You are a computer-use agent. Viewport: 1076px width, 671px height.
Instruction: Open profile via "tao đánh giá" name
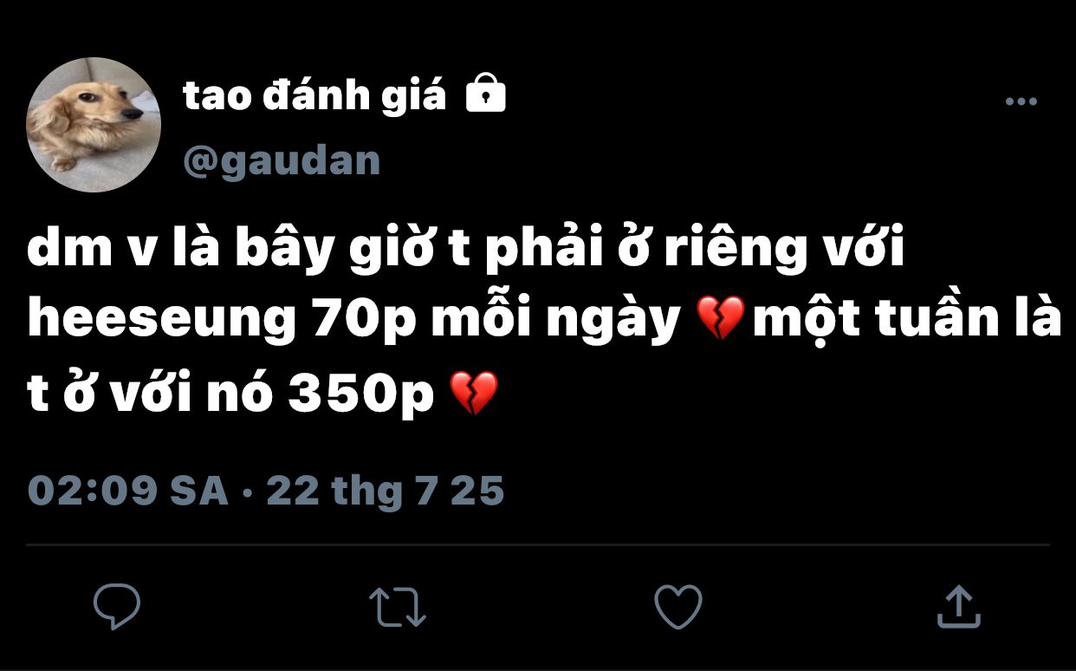click(x=314, y=96)
